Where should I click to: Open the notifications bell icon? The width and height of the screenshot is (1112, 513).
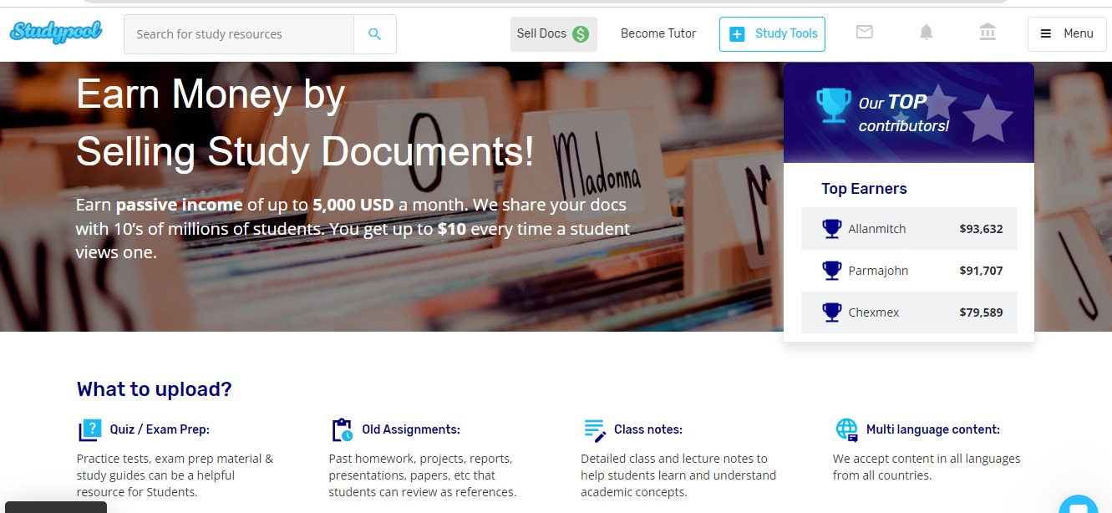pyautogui.click(x=926, y=32)
